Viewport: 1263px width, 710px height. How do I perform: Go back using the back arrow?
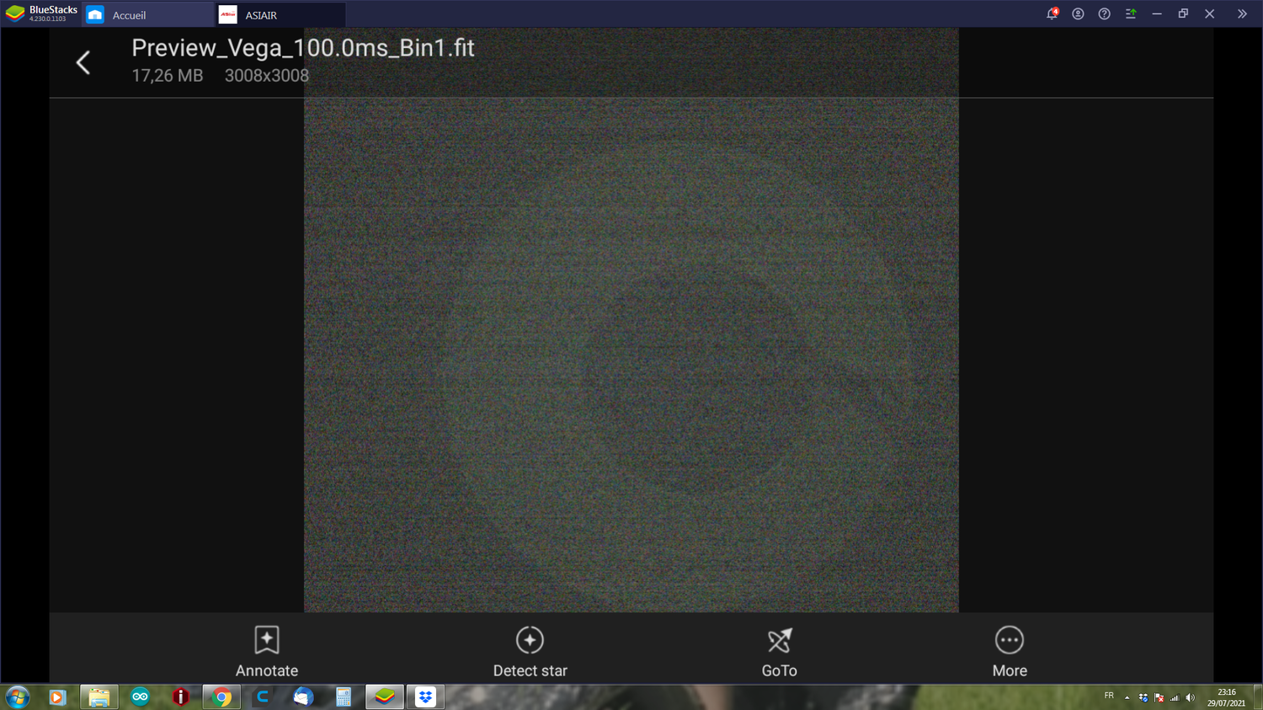click(x=83, y=62)
